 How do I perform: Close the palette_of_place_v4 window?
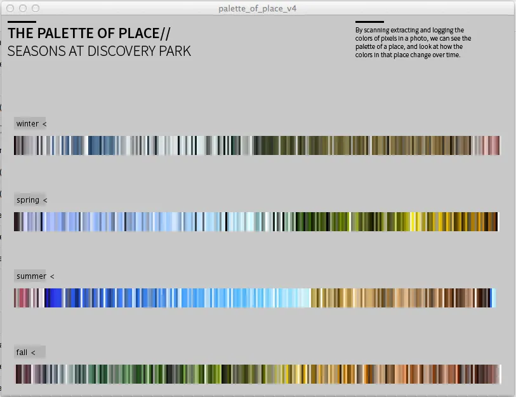coord(10,8)
